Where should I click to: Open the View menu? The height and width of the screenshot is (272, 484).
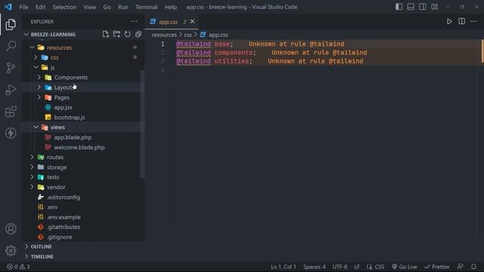(89, 7)
